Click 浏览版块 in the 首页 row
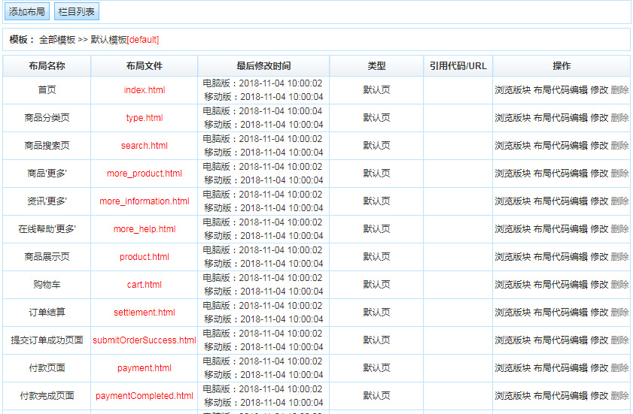633x414 pixels. point(513,90)
